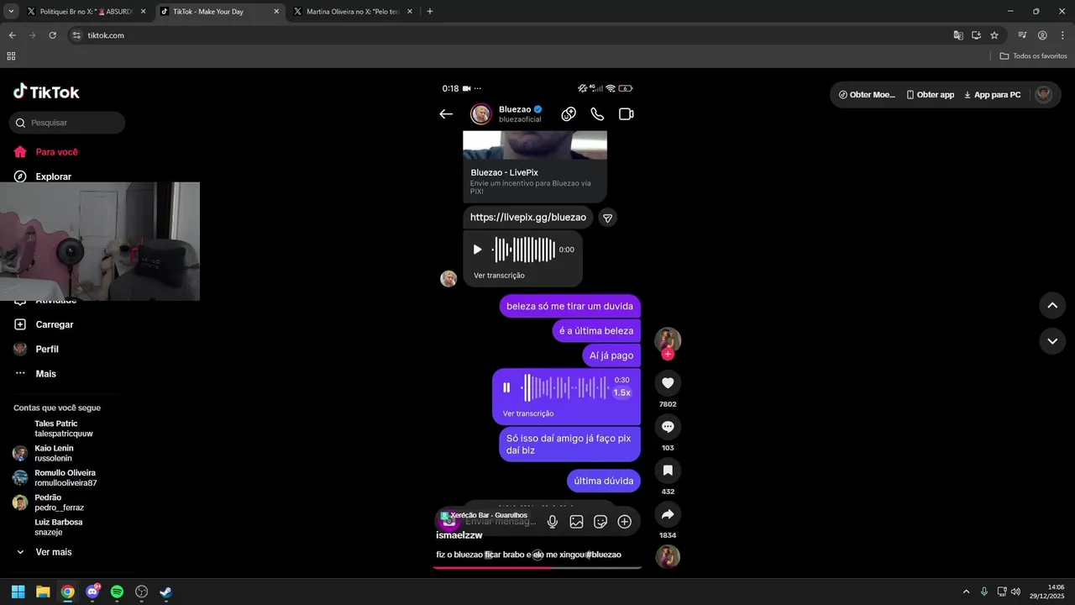1075x605 pixels.
Task: Open Steam from taskbar
Action: 166,592
